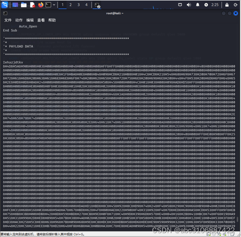Open the display settings tray icon
Screen dimensions: 241x237
tap(180, 5)
